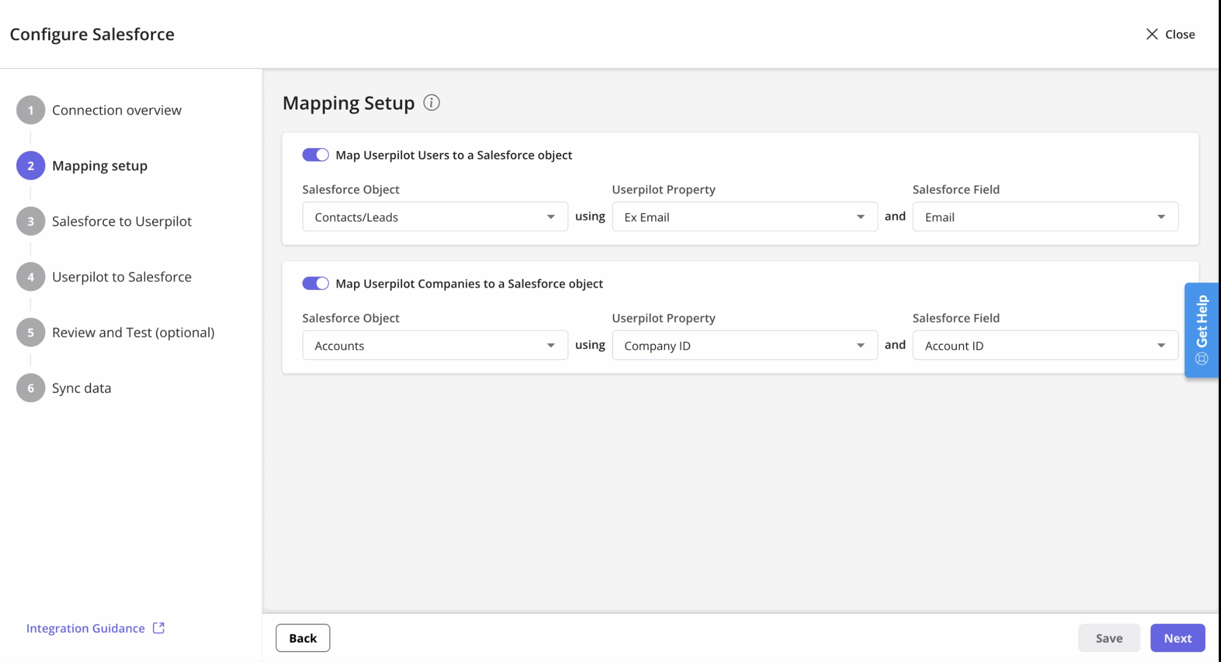Image resolution: width=1221 pixels, height=662 pixels.
Task: Click the Mapping Setup info icon
Action: click(431, 102)
